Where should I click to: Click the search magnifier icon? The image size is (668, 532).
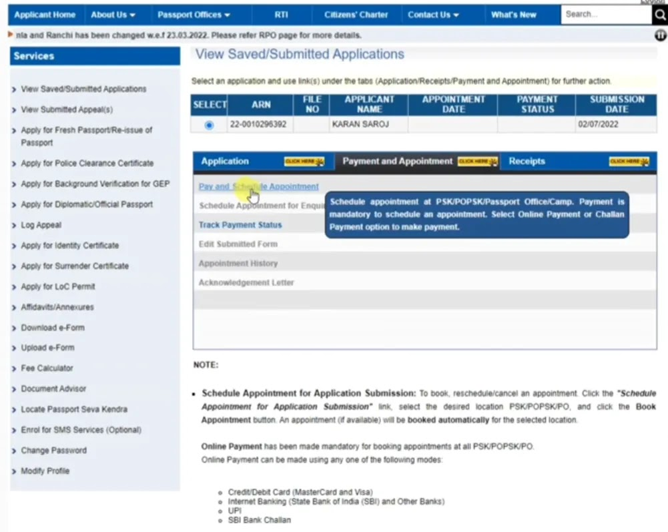tap(659, 14)
